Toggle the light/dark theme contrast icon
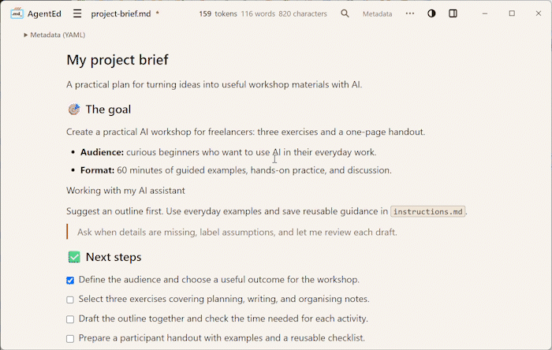Screen dimensions: 552x350 tap(431, 13)
